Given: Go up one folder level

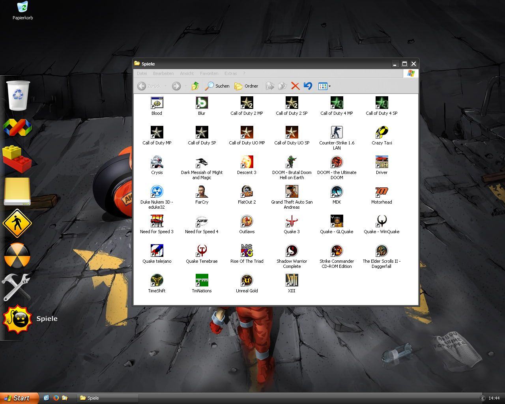Looking at the screenshot, I should (x=195, y=86).
